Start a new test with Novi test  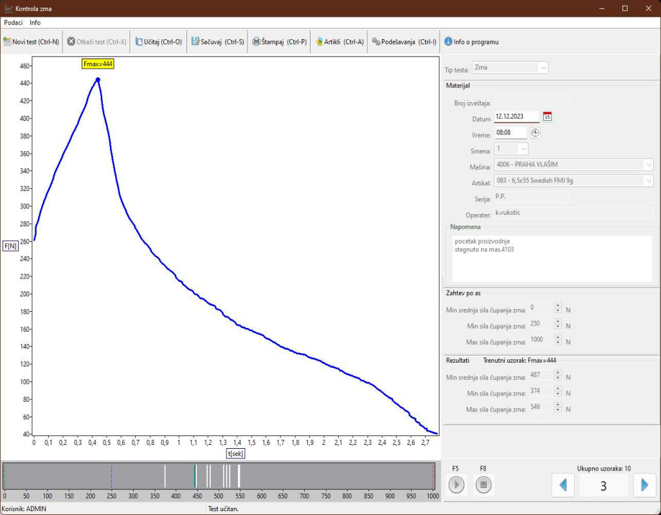[x=32, y=42]
